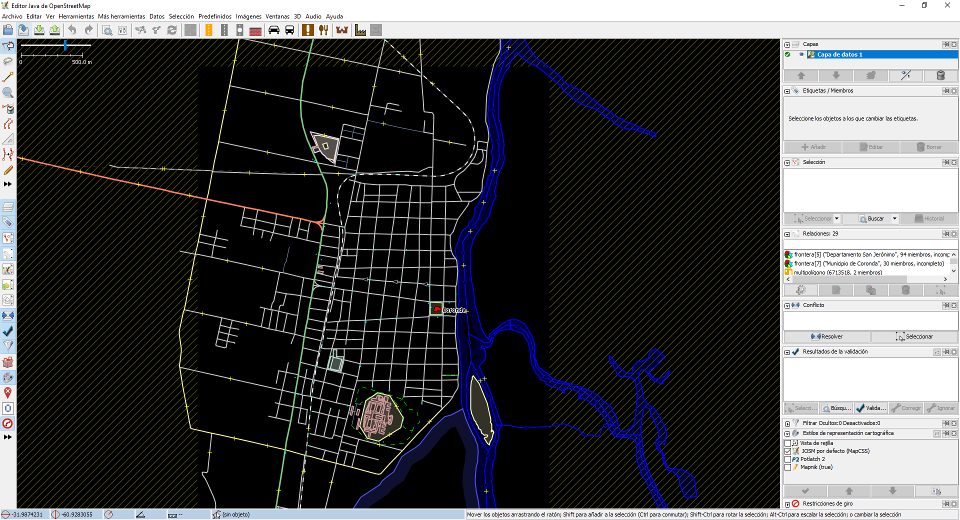960x520 pixels.
Task: Expand the Filtrar panel
Action: click(787, 423)
